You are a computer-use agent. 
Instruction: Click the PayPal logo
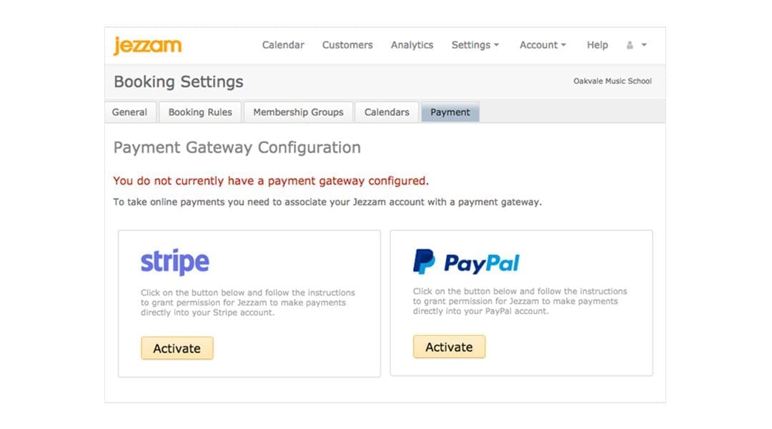pyautogui.click(x=466, y=262)
